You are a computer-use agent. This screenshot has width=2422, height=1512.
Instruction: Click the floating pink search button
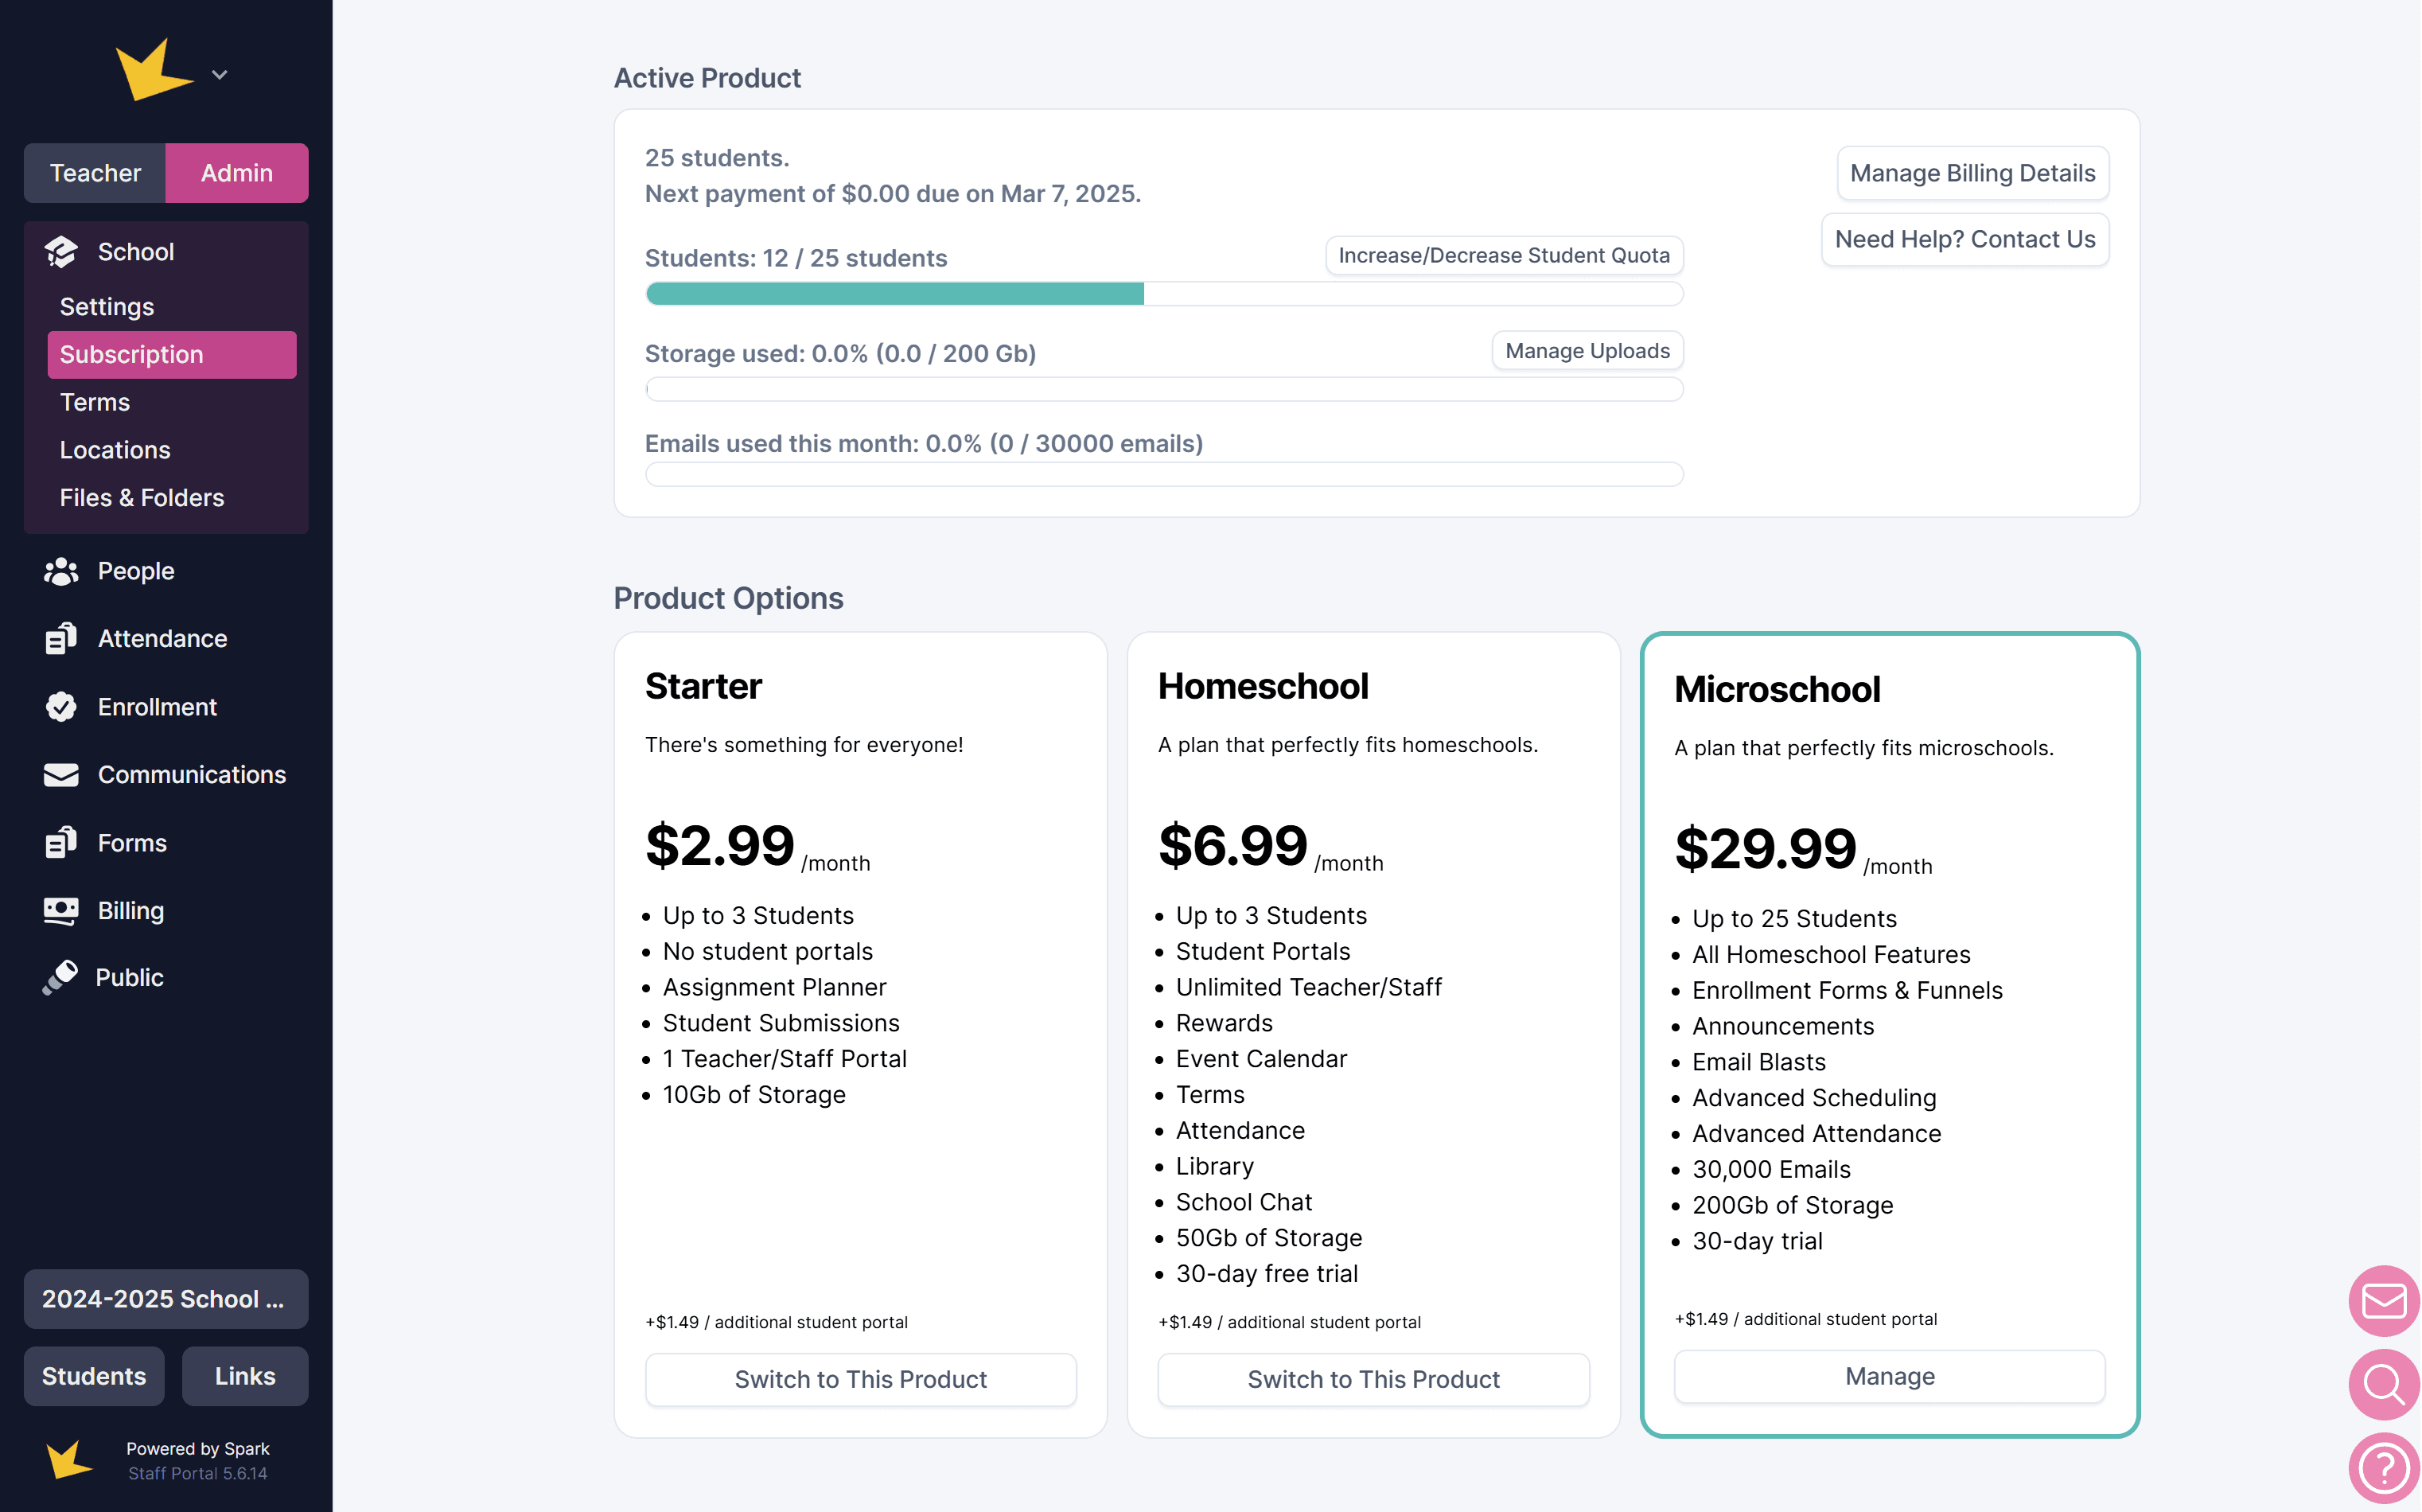point(2384,1384)
